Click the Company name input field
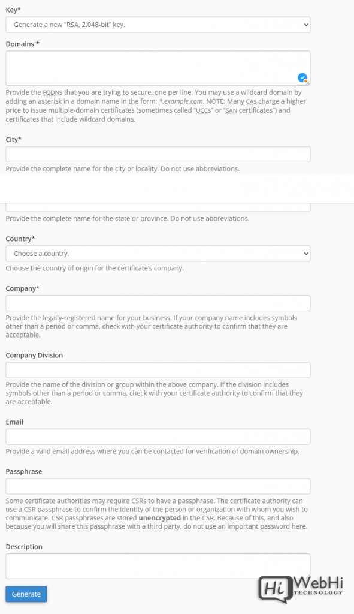Screen dimensions: 354x614 (158, 303)
